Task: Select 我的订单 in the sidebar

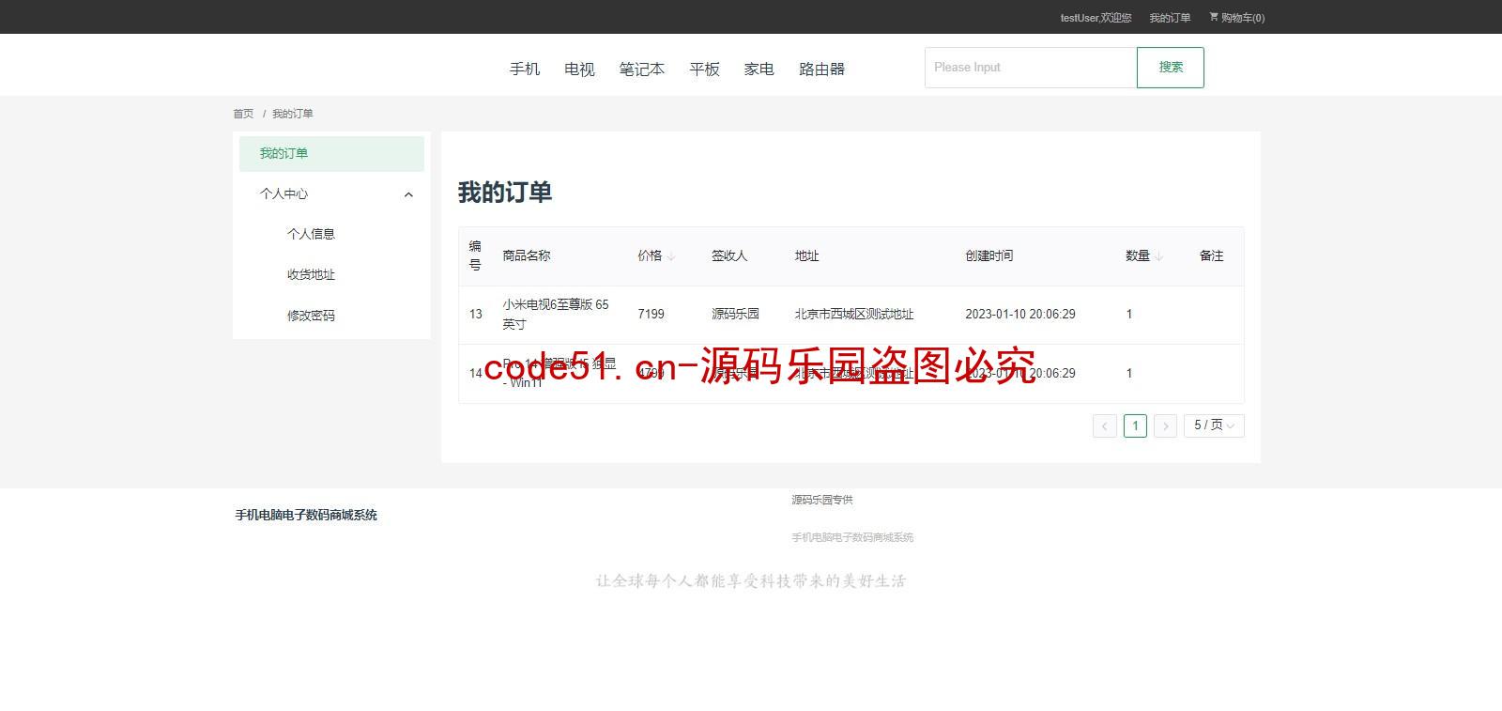Action: point(331,154)
